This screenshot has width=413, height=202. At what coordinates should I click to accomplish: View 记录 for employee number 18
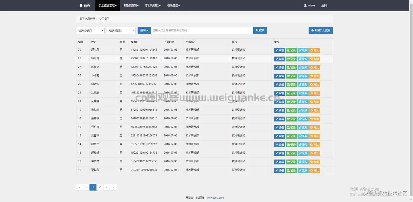[291, 119]
